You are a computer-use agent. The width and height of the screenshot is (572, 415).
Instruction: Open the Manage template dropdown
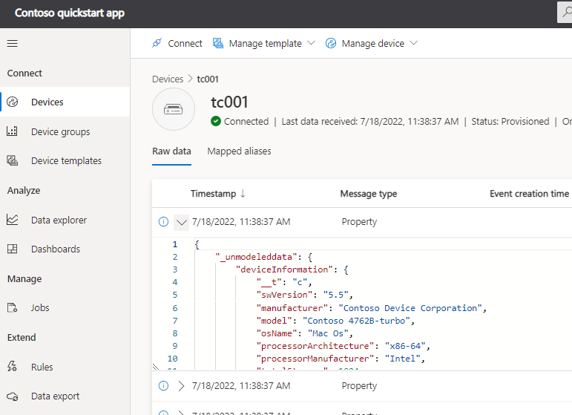[264, 44]
